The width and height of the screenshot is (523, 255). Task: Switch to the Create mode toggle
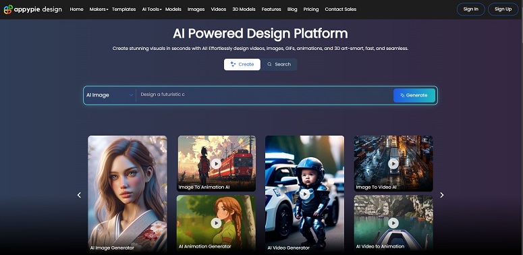242,64
